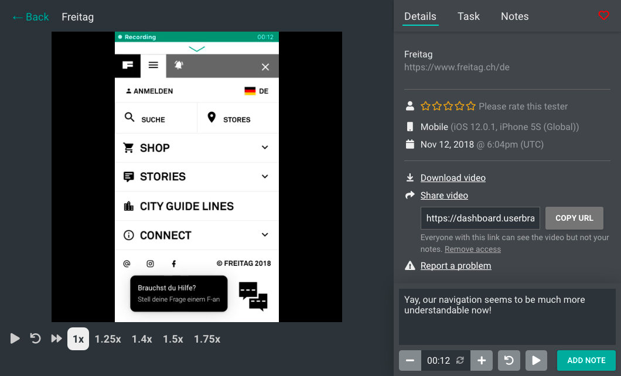Click the teal chevron under Recording bar
The image size is (621, 376).
pos(197,49)
